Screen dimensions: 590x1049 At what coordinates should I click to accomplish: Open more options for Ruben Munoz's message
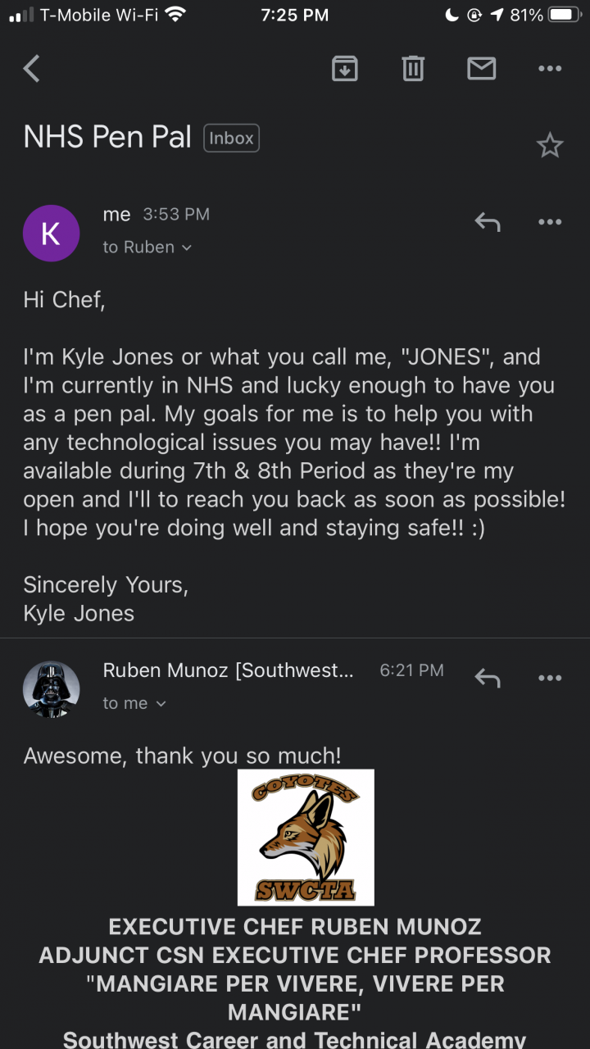tap(550, 678)
